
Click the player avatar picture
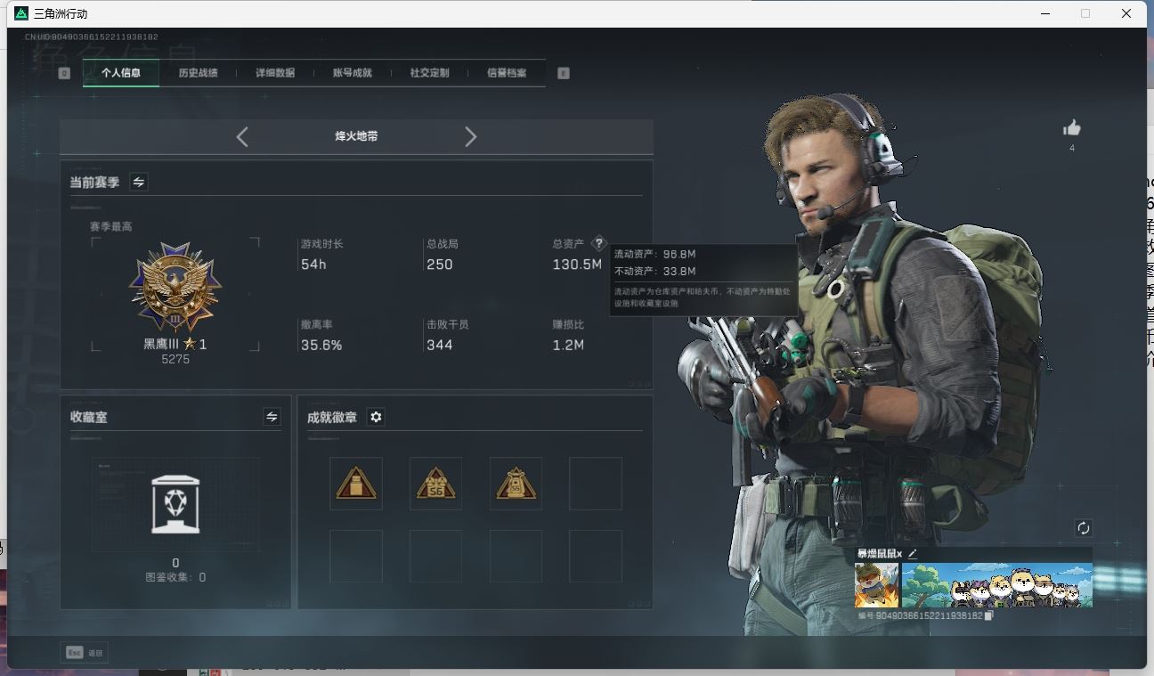coord(876,585)
